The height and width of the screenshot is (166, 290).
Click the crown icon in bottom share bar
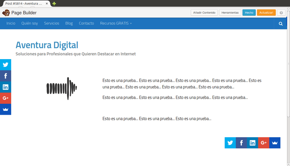tap(275, 143)
